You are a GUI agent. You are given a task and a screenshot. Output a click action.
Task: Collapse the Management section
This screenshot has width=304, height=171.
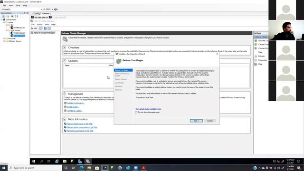tap(65, 94)
